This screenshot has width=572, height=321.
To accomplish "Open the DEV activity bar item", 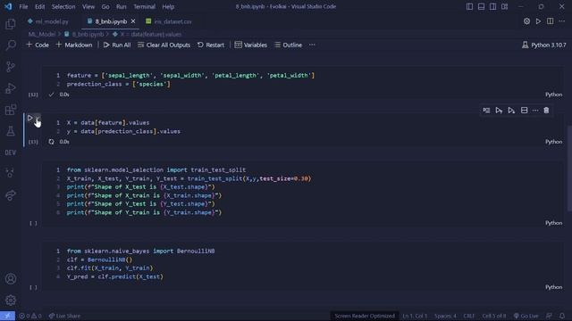I will (x=11, y=152).
